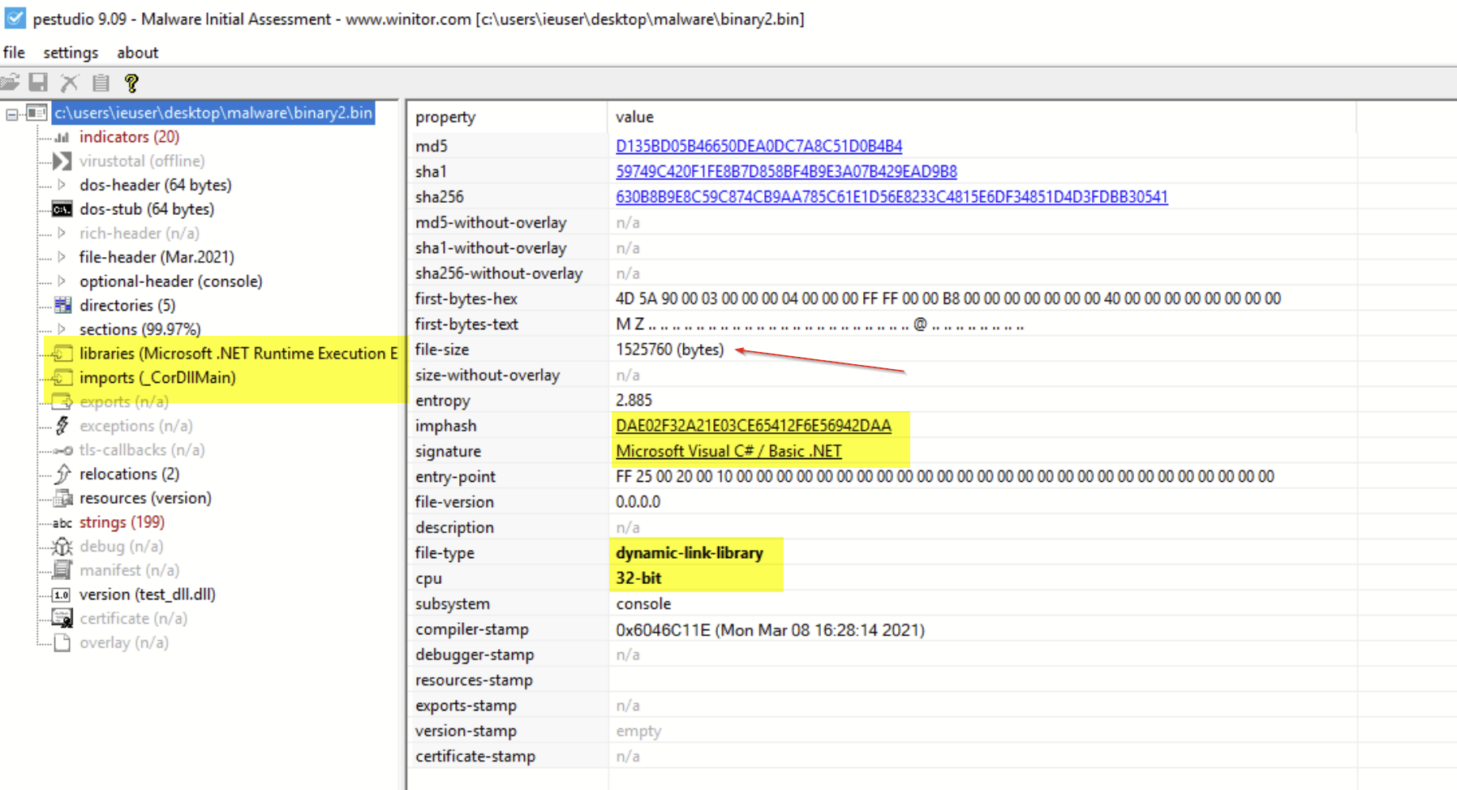Image resolution: width=1457 pixels, height=790 pixels.
Task: Click the directories grid icon
Action: [62, 305]
